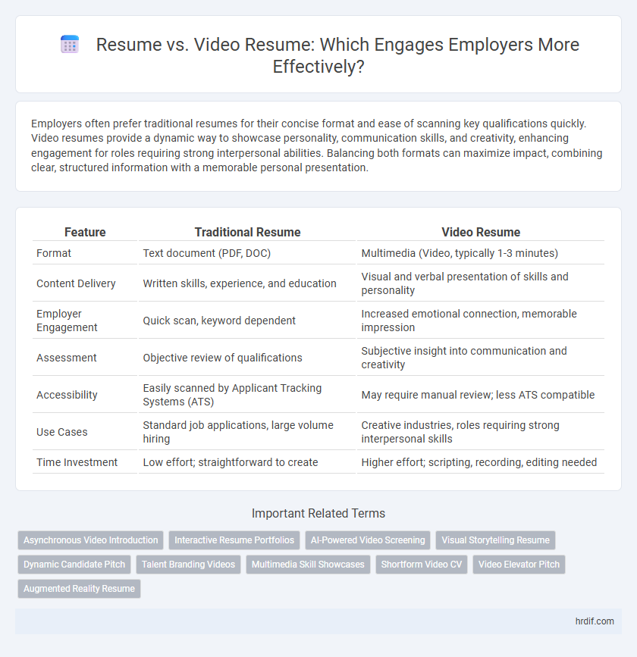The image size is (637, 657).
Task: Click 'Higher effort; scripting, recording, editing needed' cell
Action: [479, 462]
